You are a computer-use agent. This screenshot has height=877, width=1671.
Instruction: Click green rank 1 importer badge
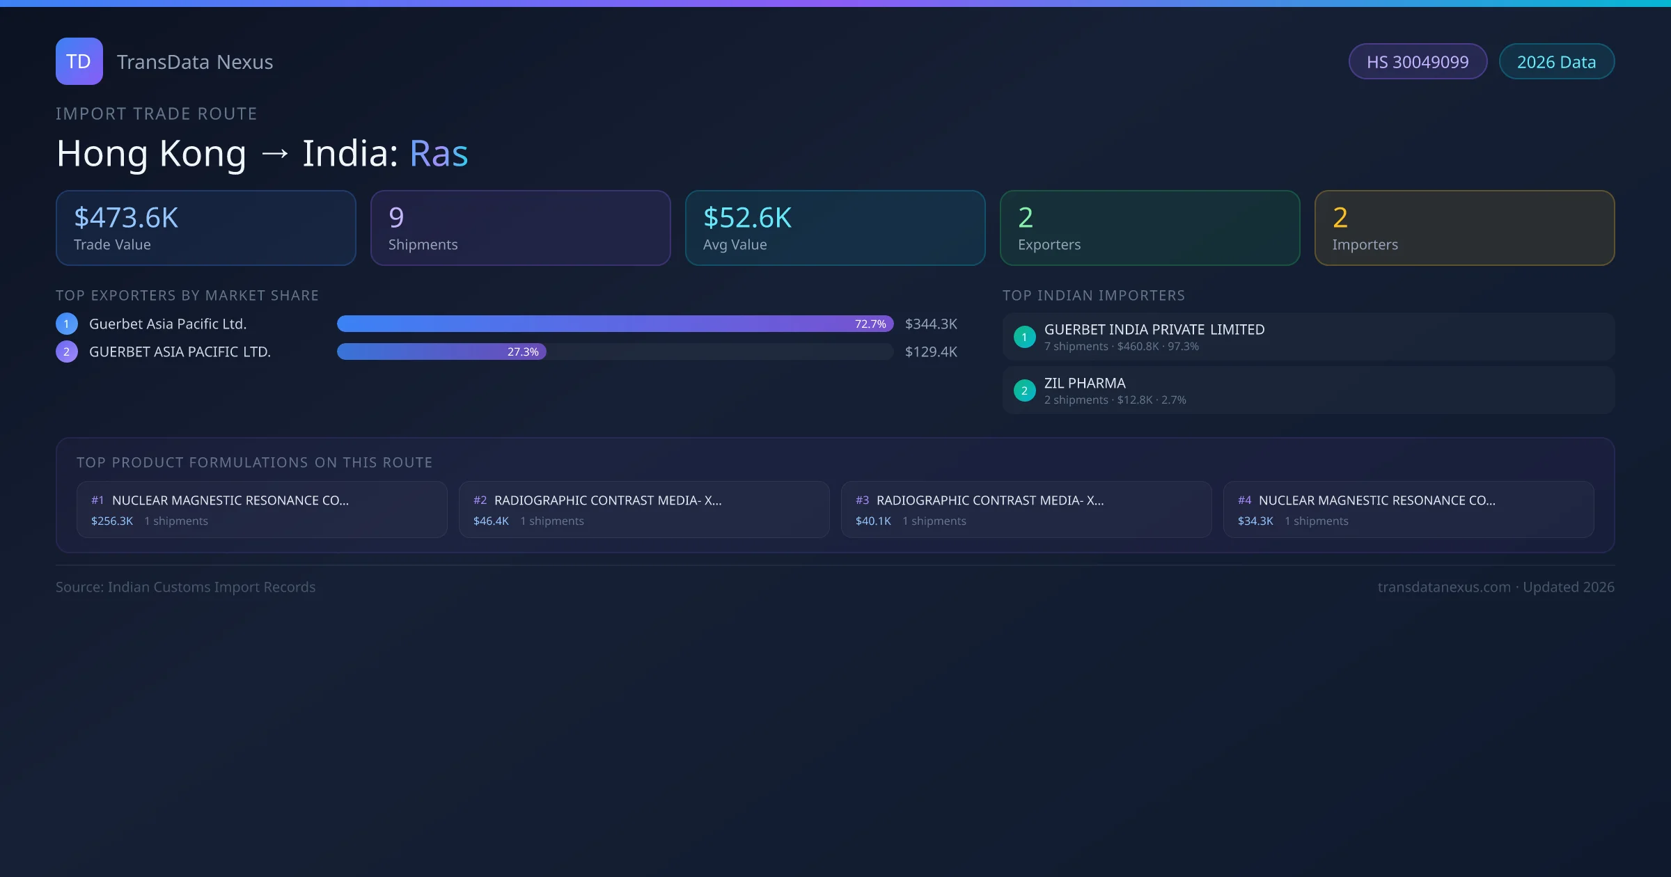pos(1024,337)
